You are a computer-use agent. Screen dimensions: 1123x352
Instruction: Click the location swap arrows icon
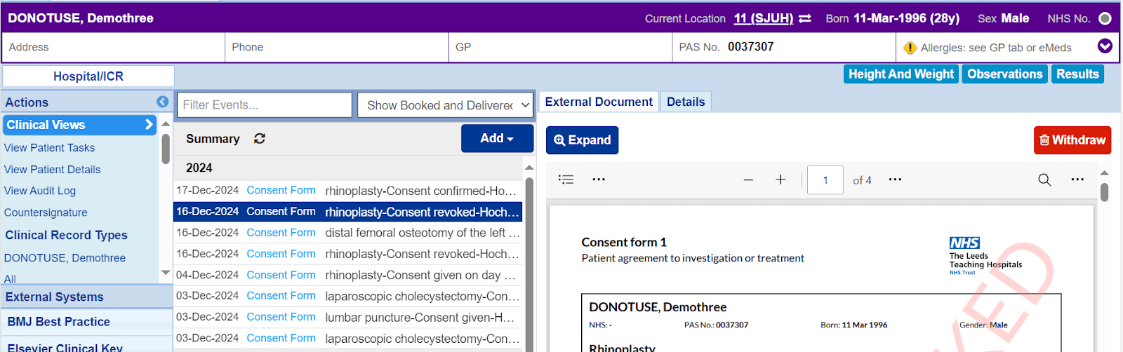(805, 19)
